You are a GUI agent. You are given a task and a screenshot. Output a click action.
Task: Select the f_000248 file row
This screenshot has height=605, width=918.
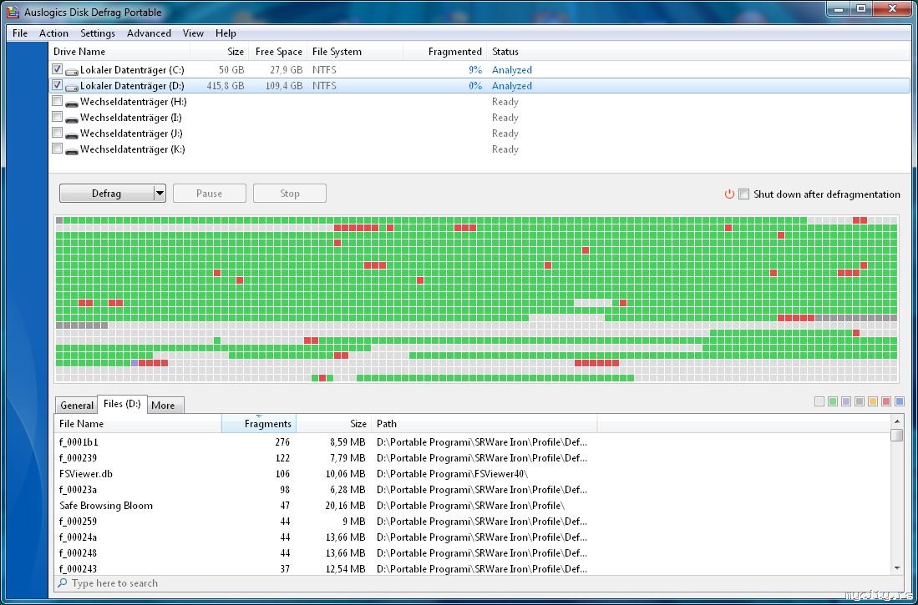click(472, 552)
